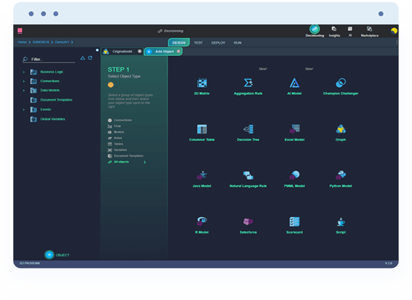Switch to the DESIGN tab
The height and width of the screenshot is (300, 412).
click(x=179, y=42)
